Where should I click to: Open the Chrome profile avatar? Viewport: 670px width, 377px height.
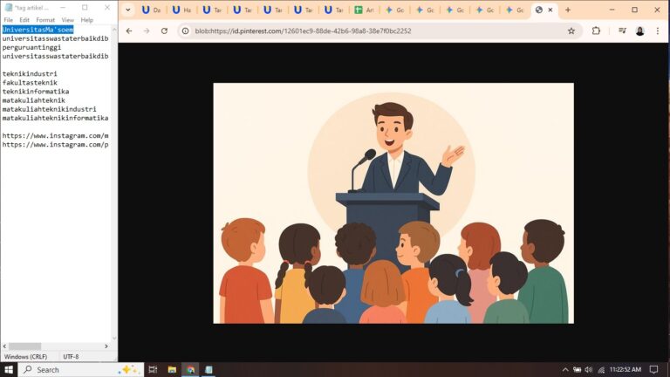tap(639, 31)
